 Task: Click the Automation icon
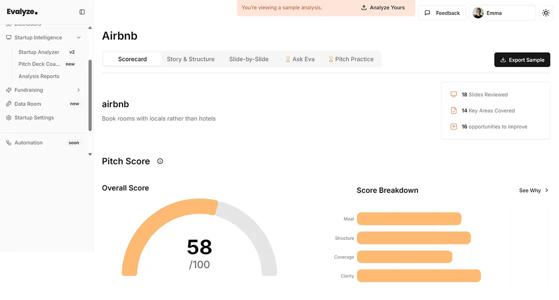click(8, 142)
